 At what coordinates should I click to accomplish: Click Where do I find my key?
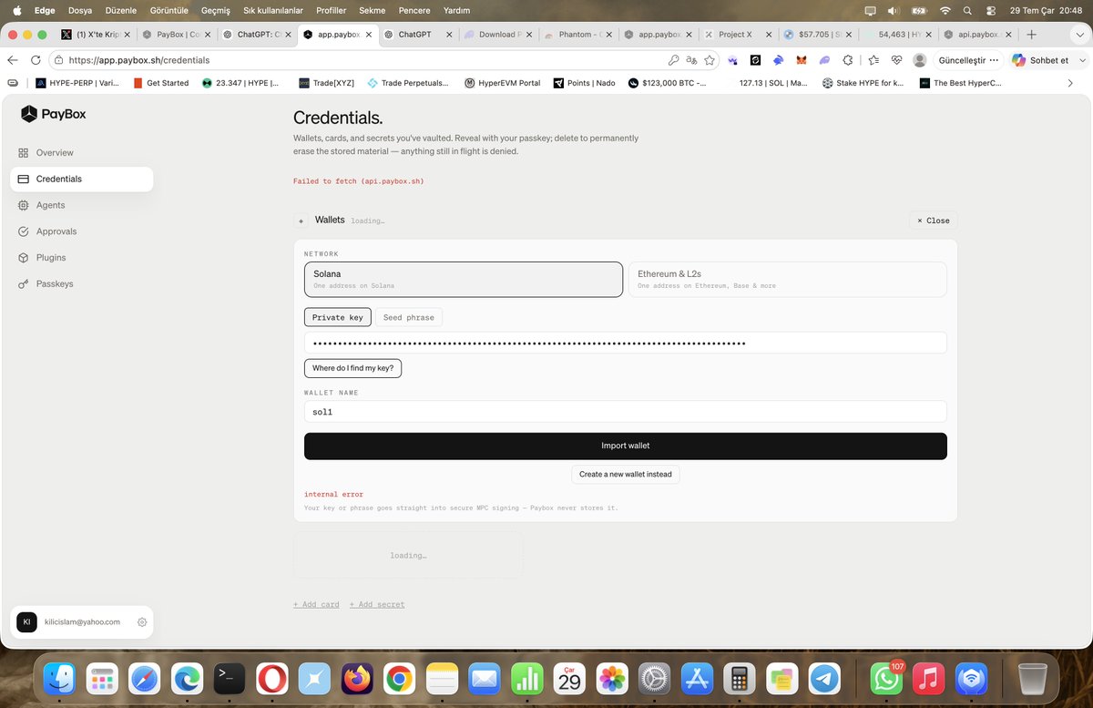point(353,368)
